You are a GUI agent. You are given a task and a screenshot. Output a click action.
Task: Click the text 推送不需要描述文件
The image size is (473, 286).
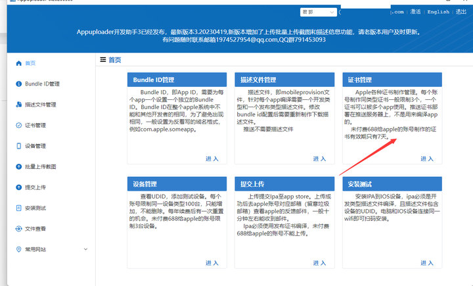268,130
